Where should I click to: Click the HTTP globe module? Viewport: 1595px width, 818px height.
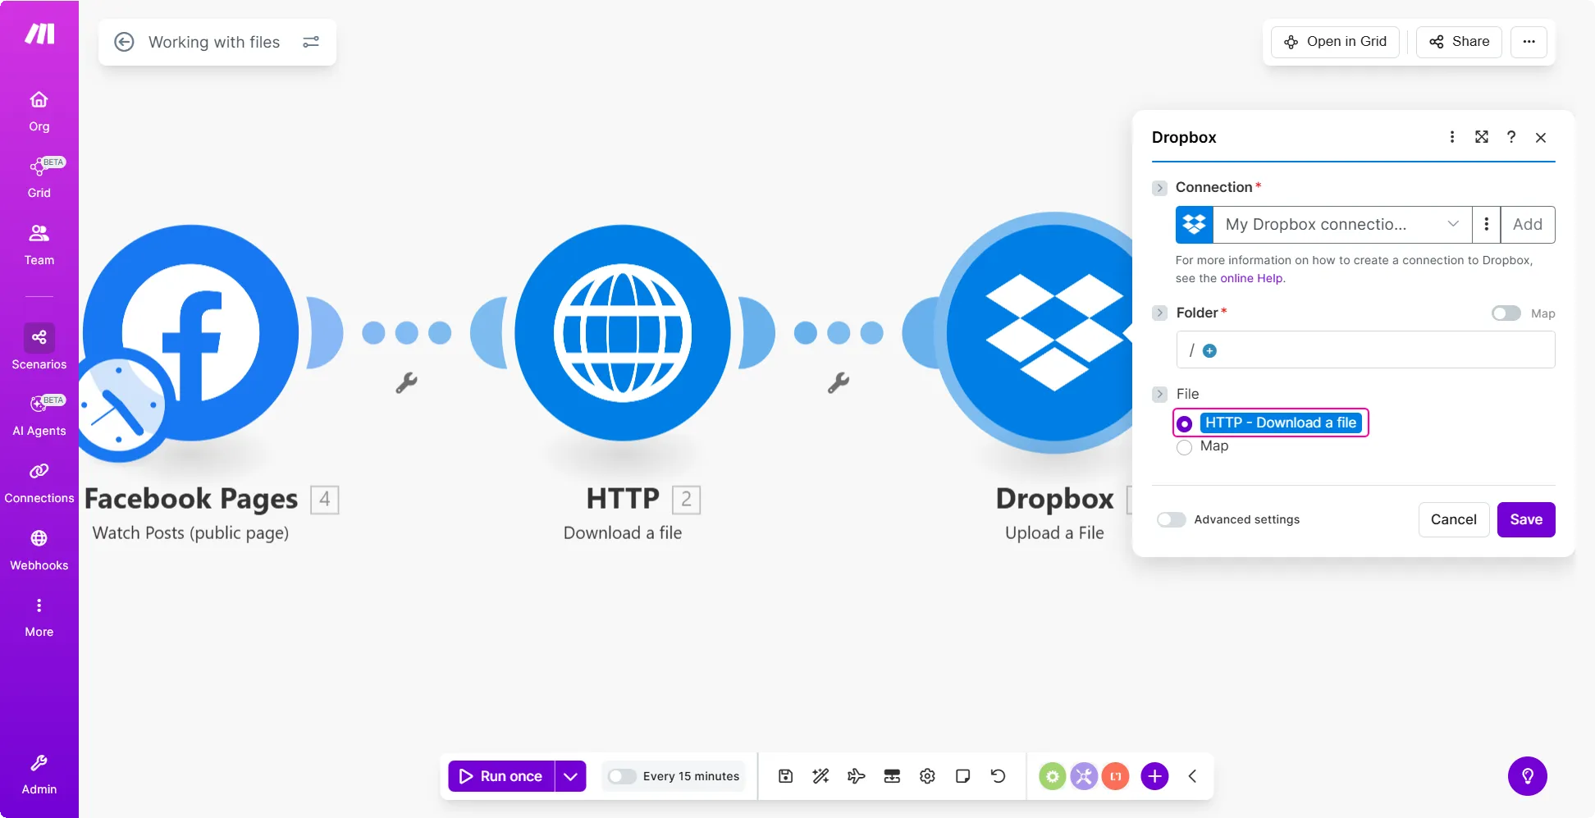pos(622,333)
